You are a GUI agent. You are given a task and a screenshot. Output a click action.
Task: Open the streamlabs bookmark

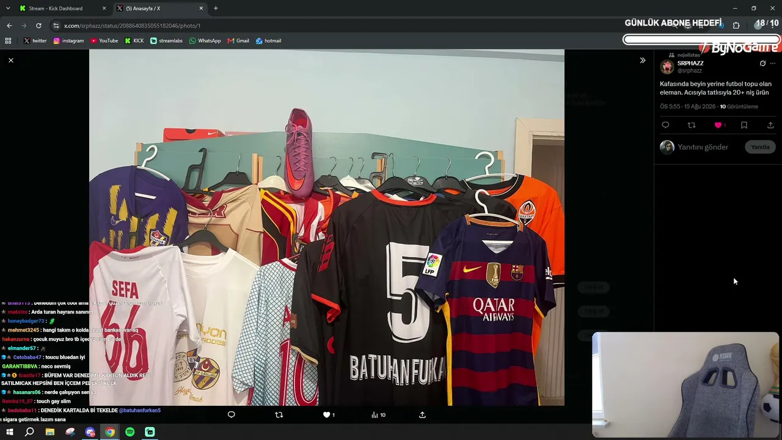click(x=166, y=41)
